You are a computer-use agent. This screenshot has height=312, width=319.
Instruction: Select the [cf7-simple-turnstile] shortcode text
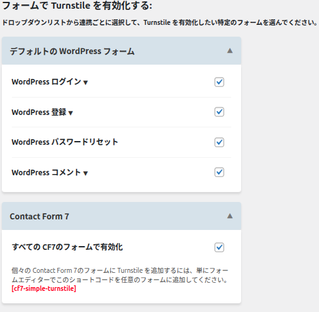pyautogui.click(x=44, y=288)
